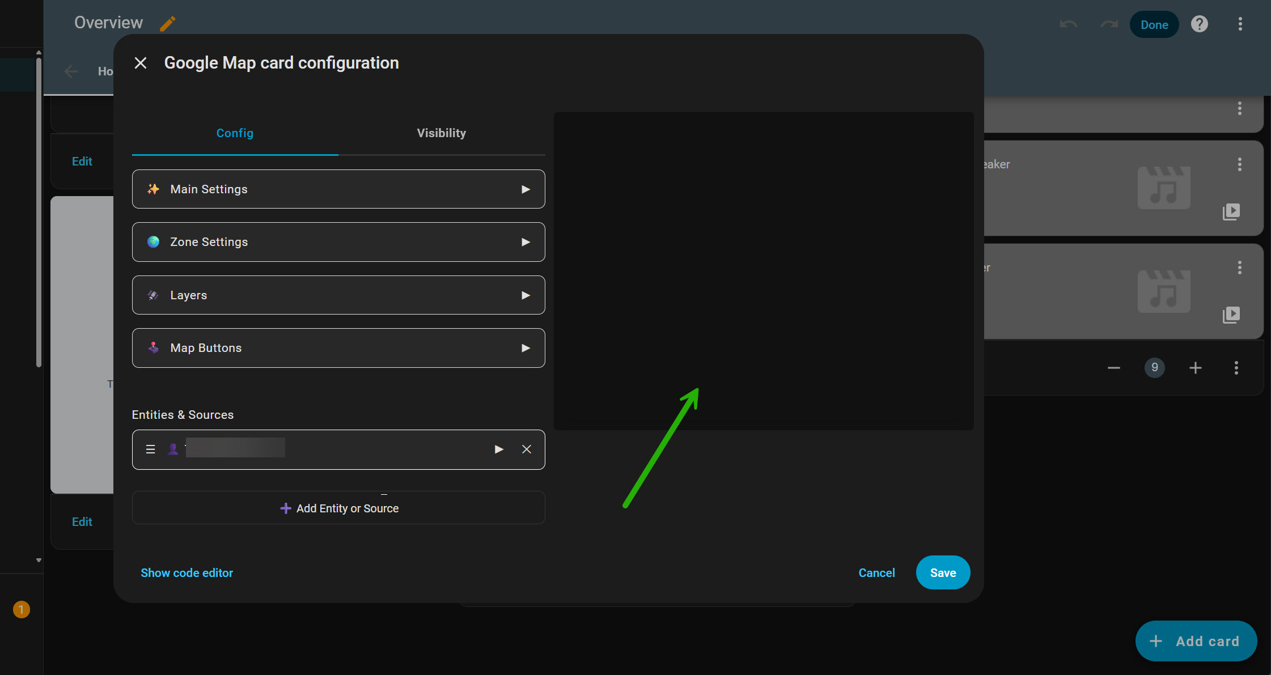Click Show code editor link
Screen dimensions: 1271x675
point(187,573)
